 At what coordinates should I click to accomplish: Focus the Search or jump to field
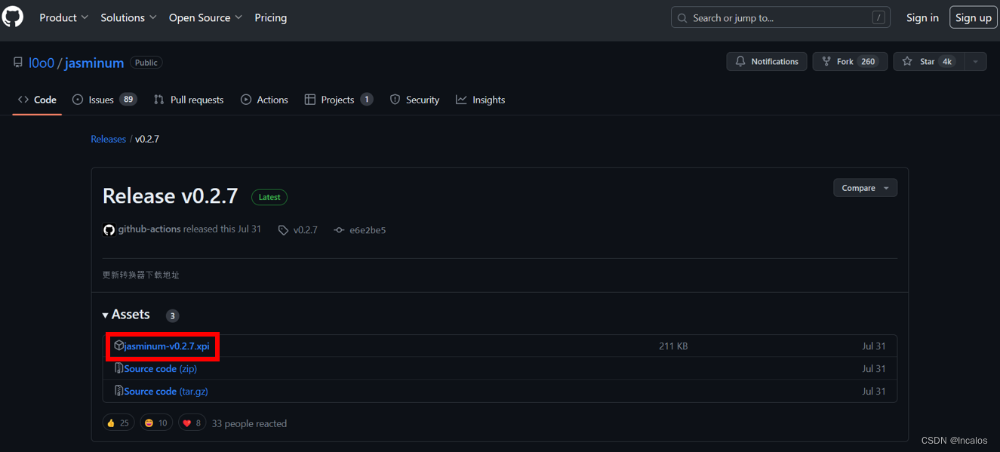780,17
